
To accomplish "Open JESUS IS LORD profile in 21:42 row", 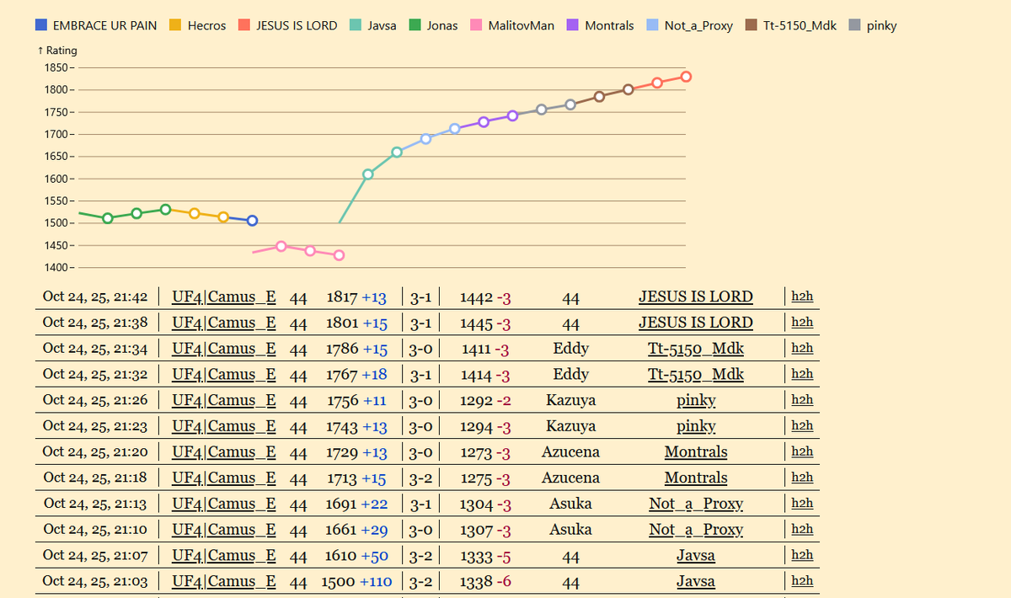I will (x=696, y=296).
